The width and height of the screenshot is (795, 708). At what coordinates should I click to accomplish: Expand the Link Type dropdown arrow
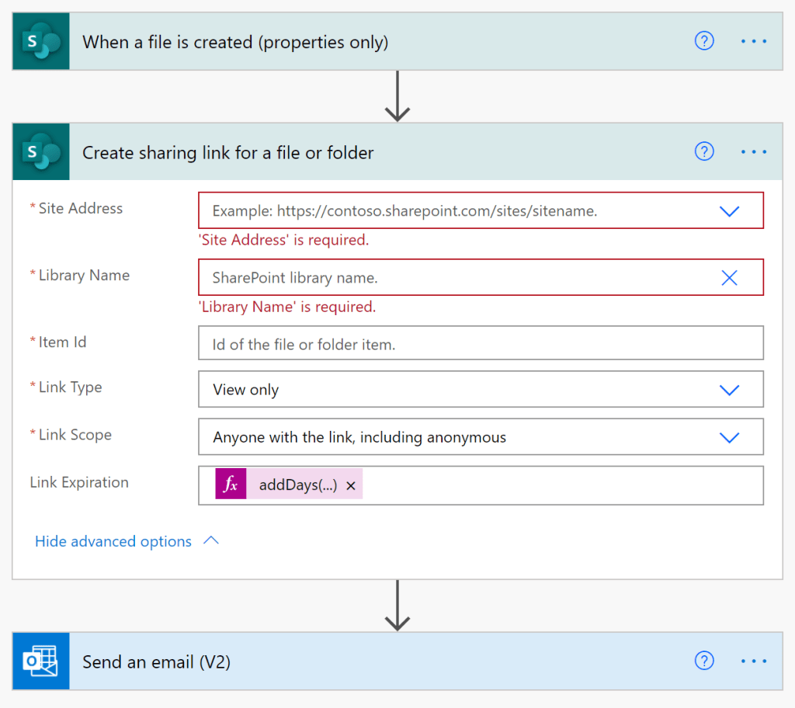(729, 390)
